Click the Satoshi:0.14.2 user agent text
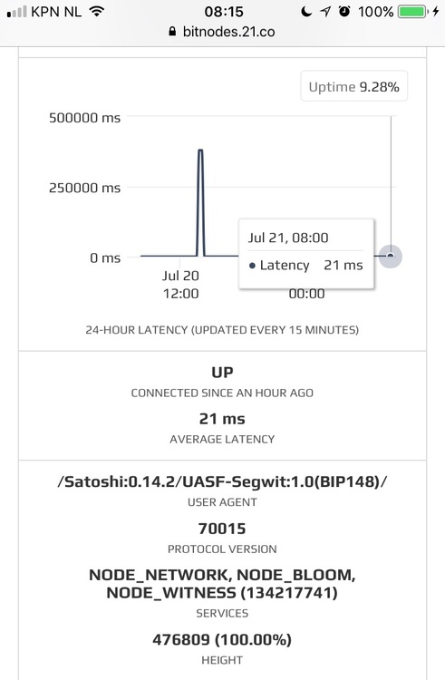This screenshot has width=445, height=680. coord(222,481)
